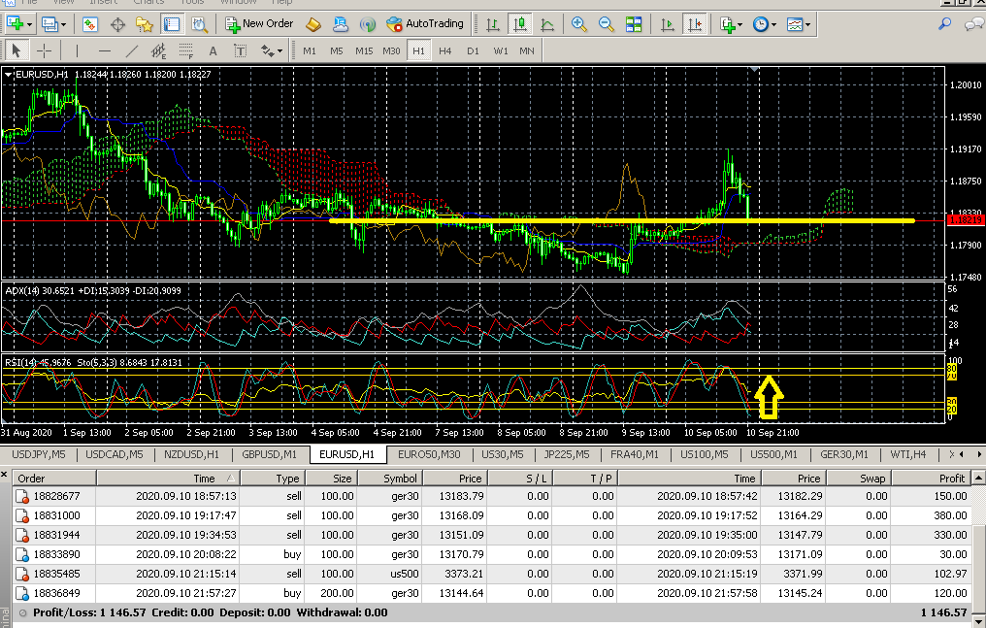The image size is (986, 628).
Task: Select the text tool (A)
Action: [x=214, y=50]
